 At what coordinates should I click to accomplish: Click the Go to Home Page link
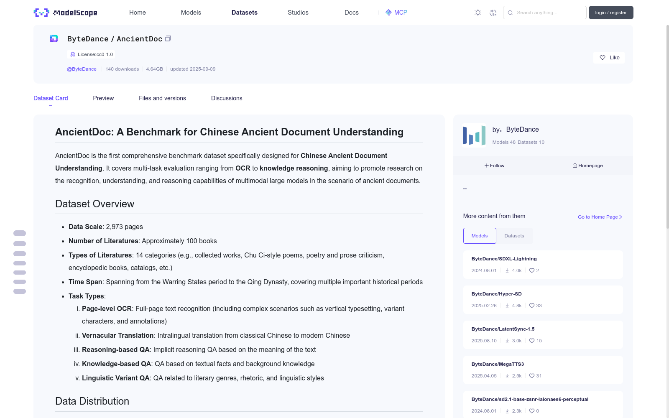[x=600, y=217]
